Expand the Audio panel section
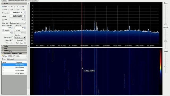The height and width of the screenshot is (96, 170). click(x=2, y=46)
